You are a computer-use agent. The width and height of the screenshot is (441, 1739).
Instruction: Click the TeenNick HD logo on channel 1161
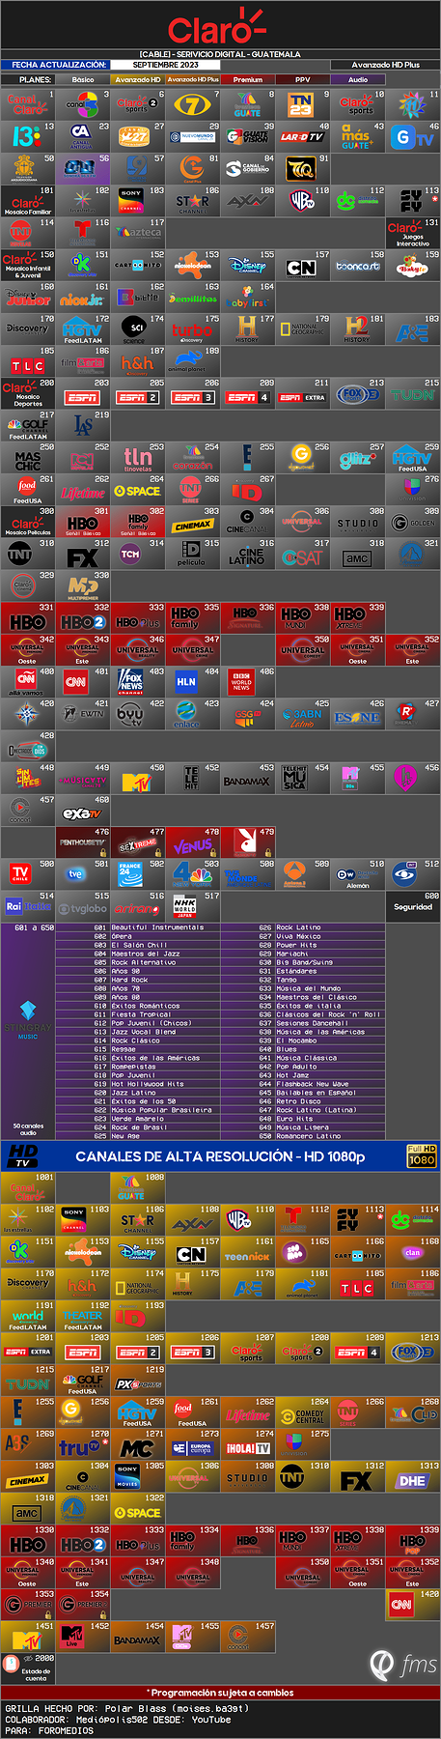[x=247, y=1257]
